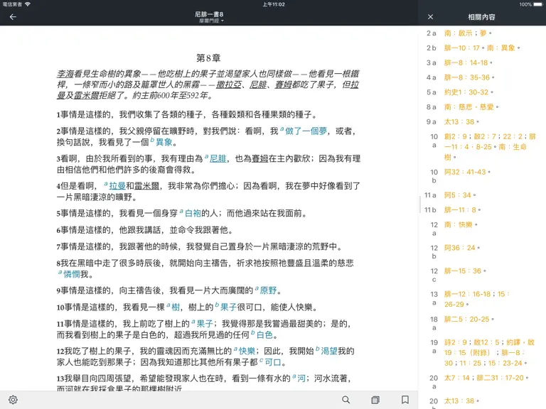Viewport: 546px width, 409px height.
Task: Open footnote link 憐憫 in verse 8
Action: 72,274
